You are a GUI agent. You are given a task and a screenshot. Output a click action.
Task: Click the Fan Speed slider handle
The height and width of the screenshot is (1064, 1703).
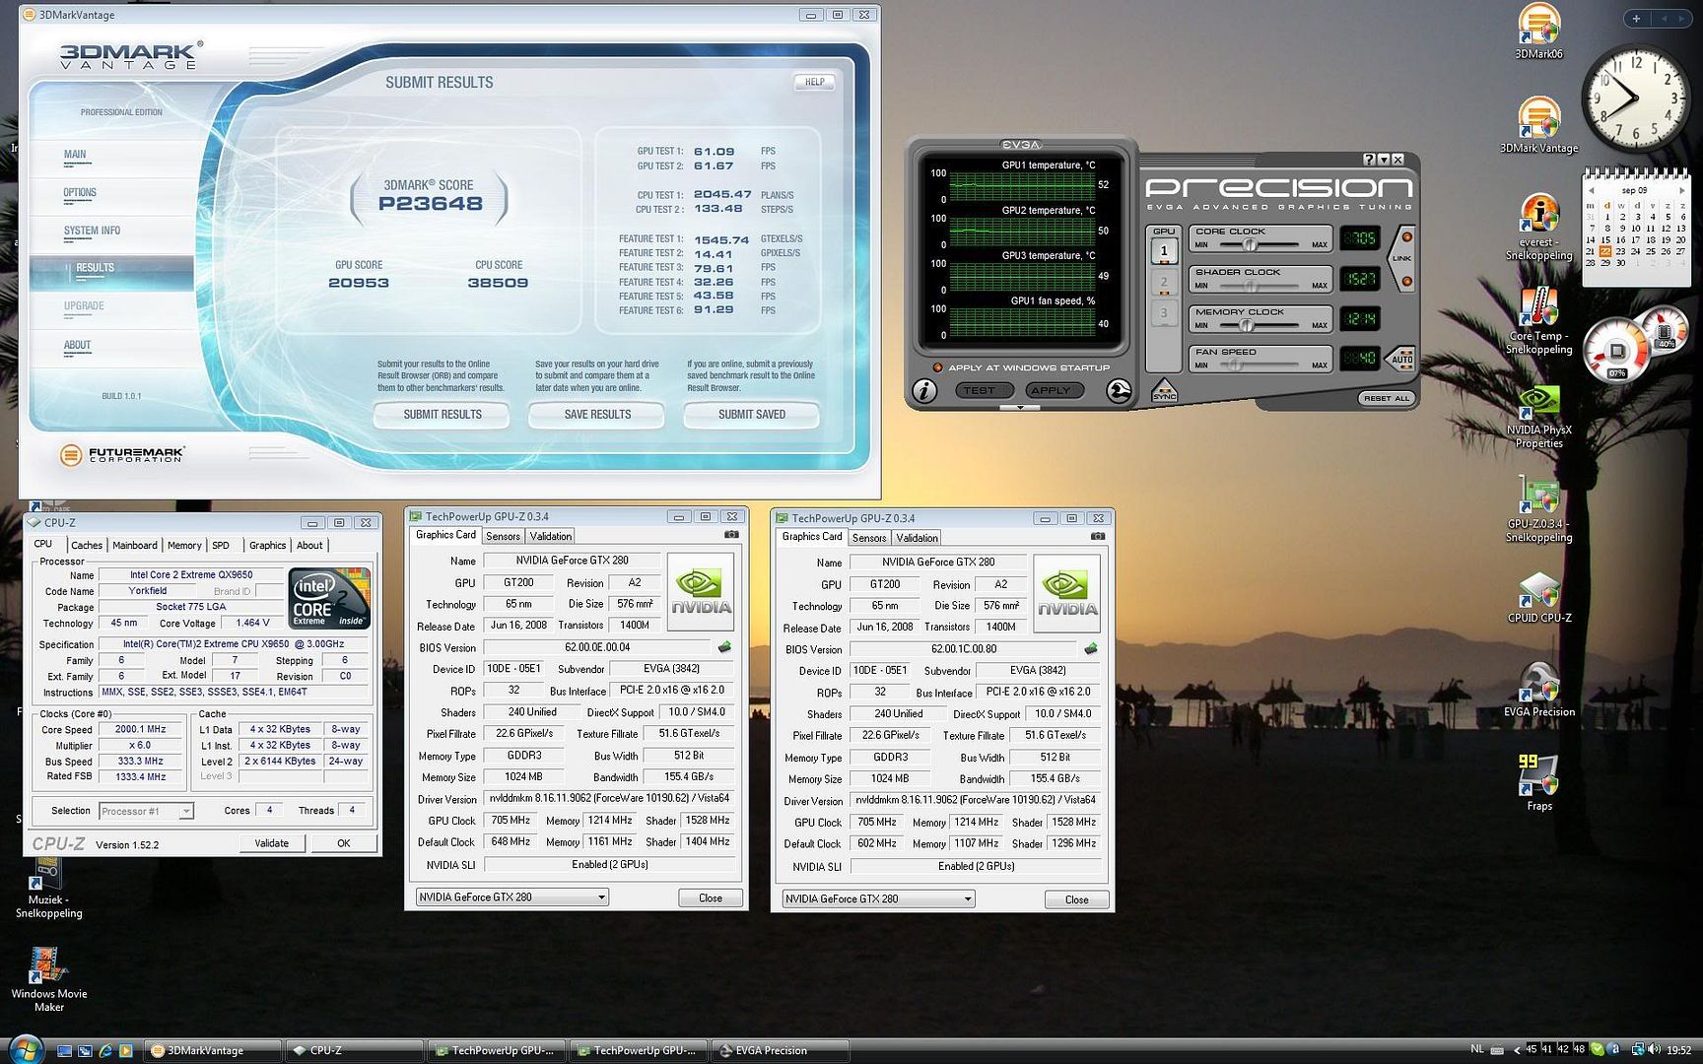pos(1233,365)
